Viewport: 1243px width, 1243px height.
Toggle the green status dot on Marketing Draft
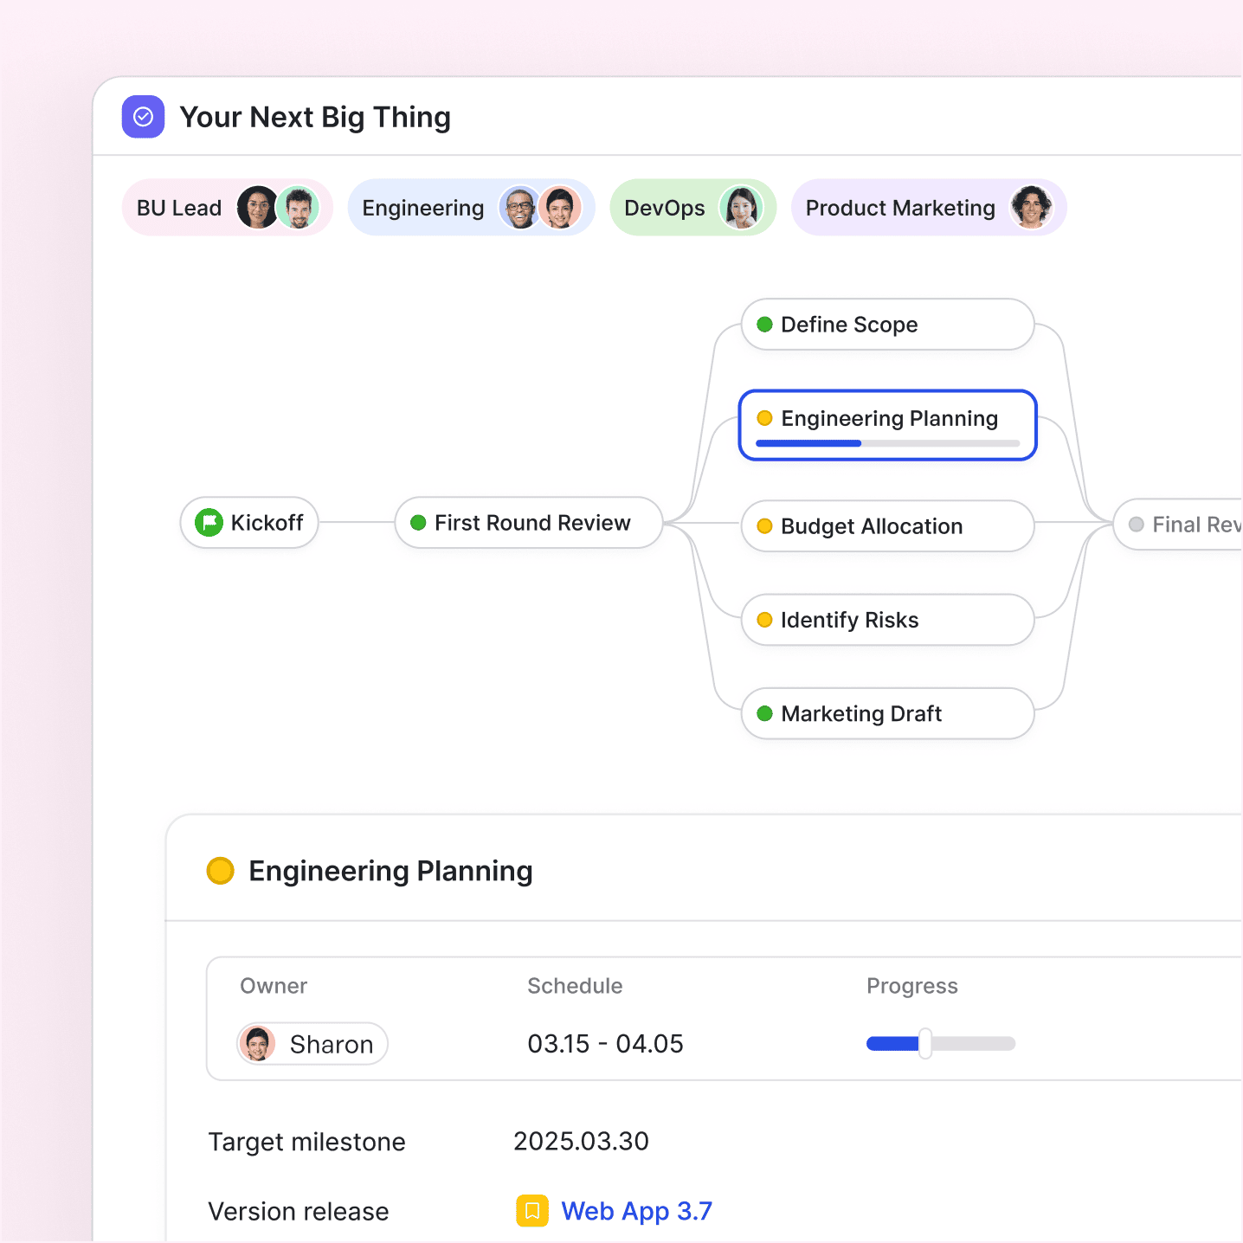764,713
